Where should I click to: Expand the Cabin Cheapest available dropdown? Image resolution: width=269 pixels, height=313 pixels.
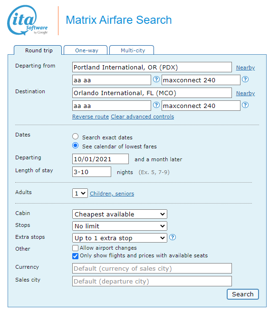[120, 214]
